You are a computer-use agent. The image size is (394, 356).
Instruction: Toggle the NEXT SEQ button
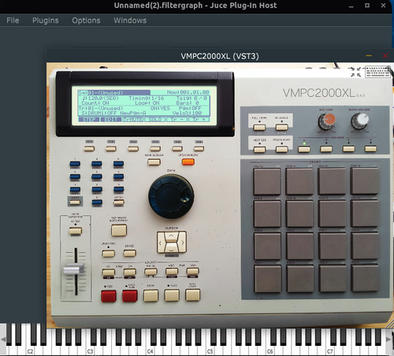259,150
